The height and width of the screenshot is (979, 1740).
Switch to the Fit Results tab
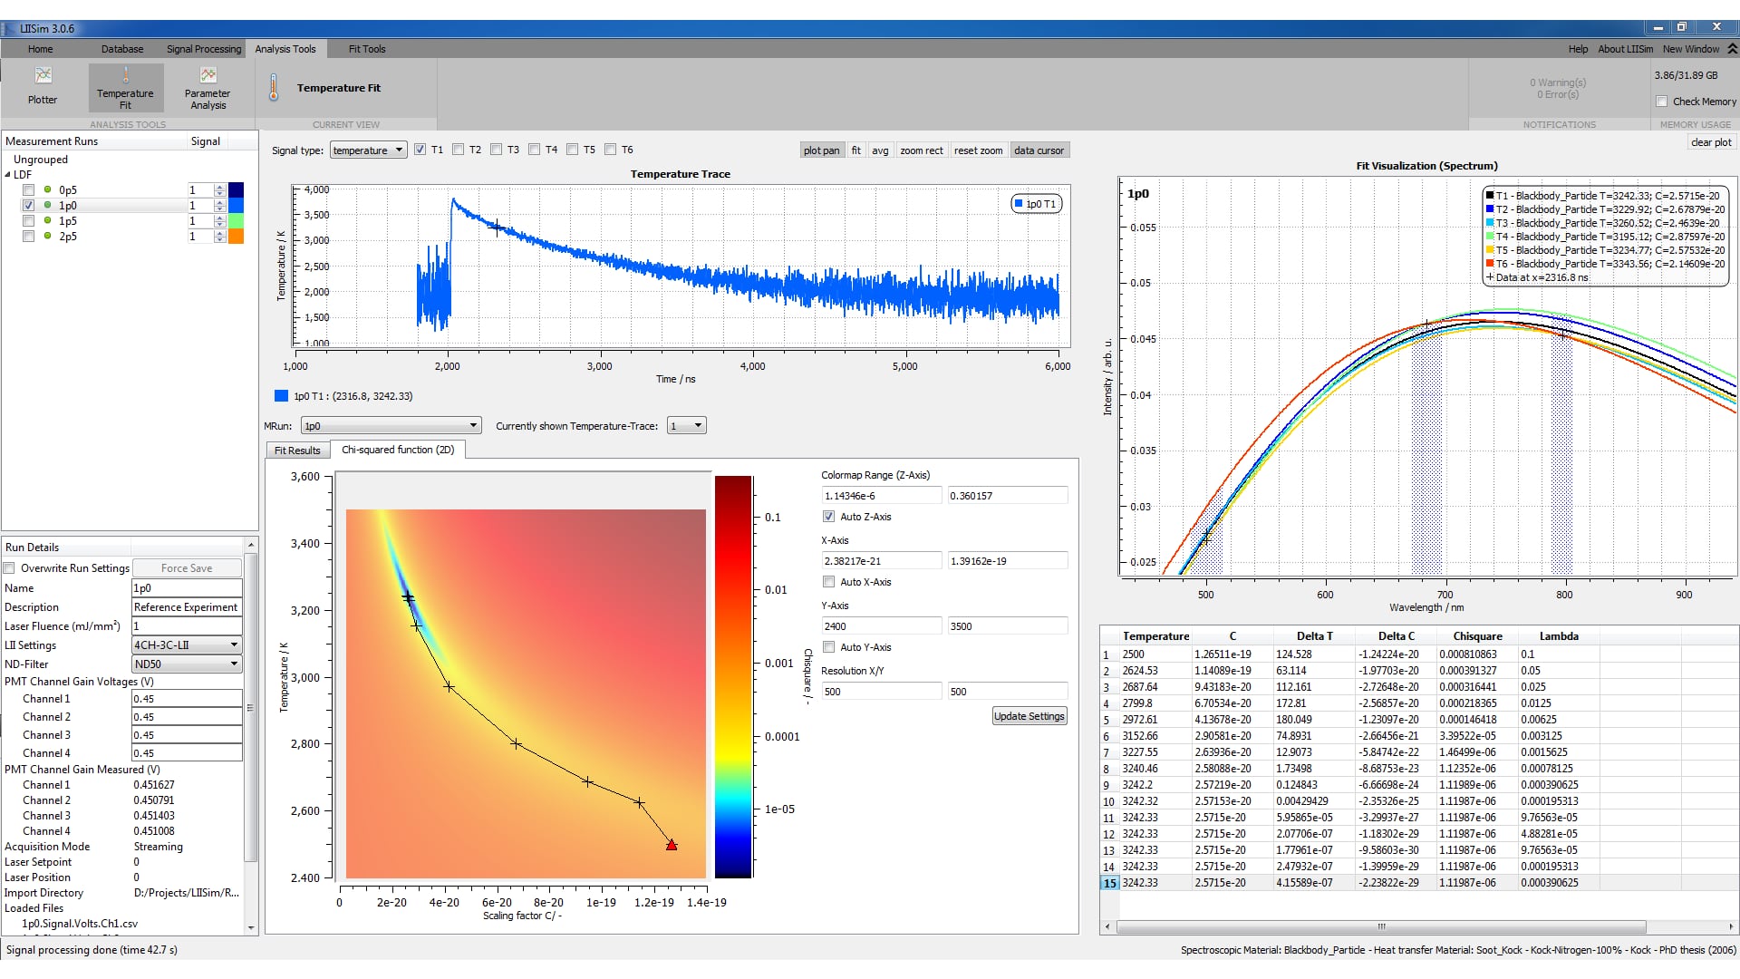coord(297,451)
